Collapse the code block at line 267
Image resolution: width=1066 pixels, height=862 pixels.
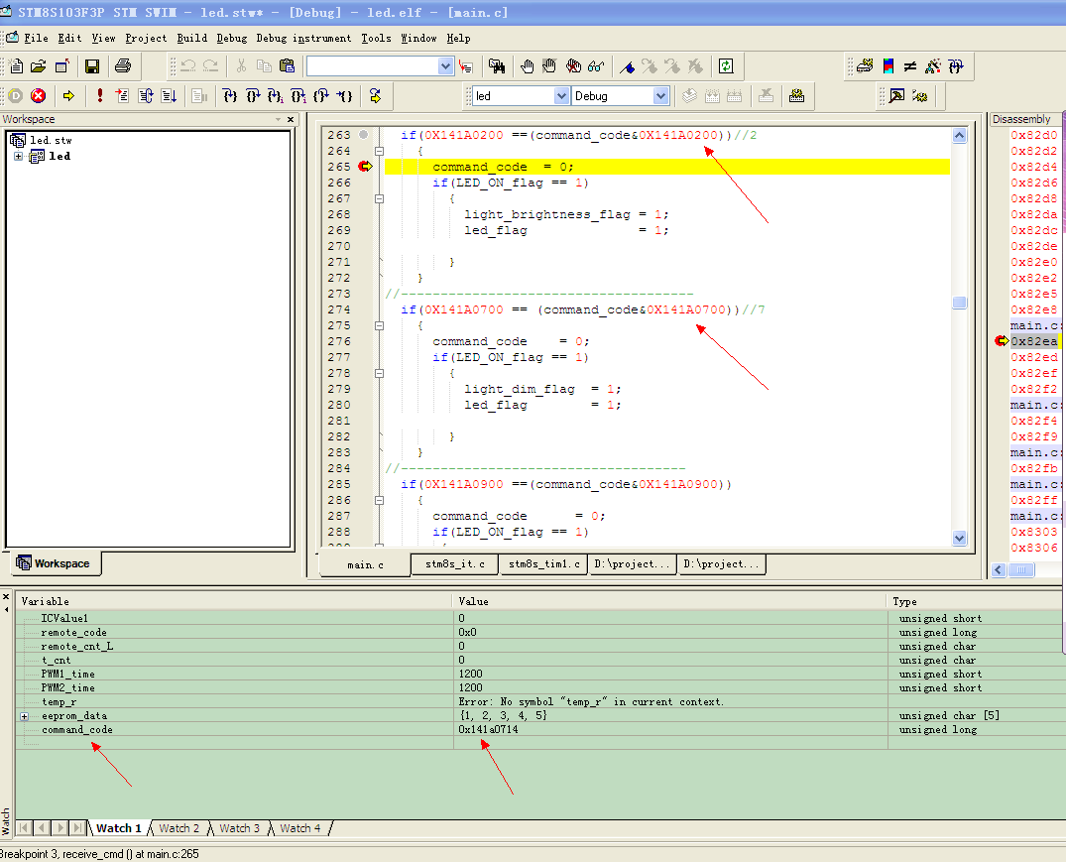pyautogui.click(x=380, y=199)
